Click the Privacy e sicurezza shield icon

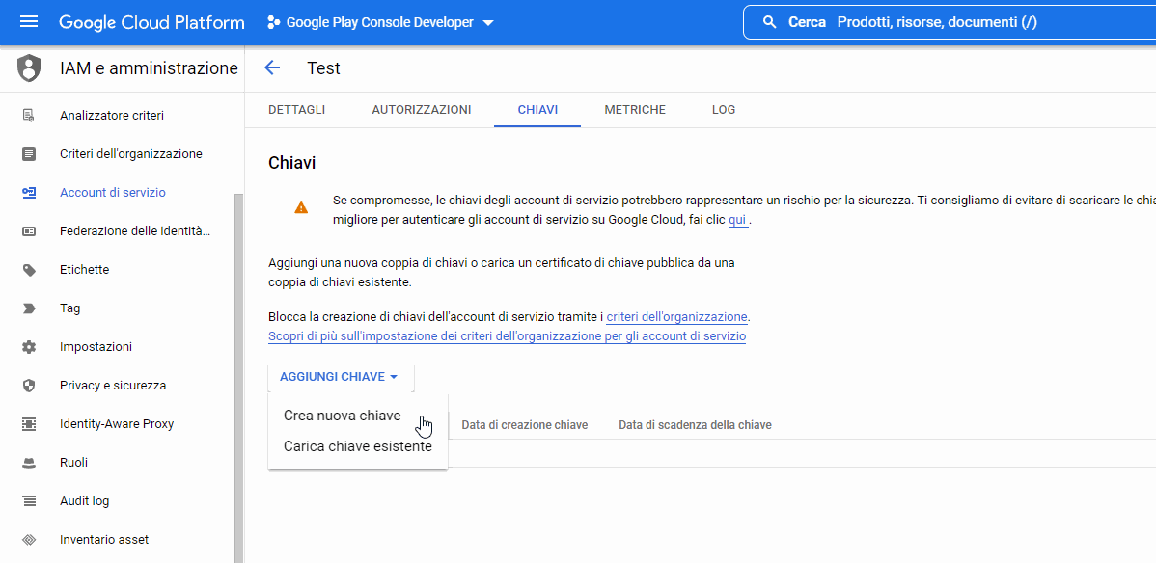pyautogui.click(x=29, y=386)
